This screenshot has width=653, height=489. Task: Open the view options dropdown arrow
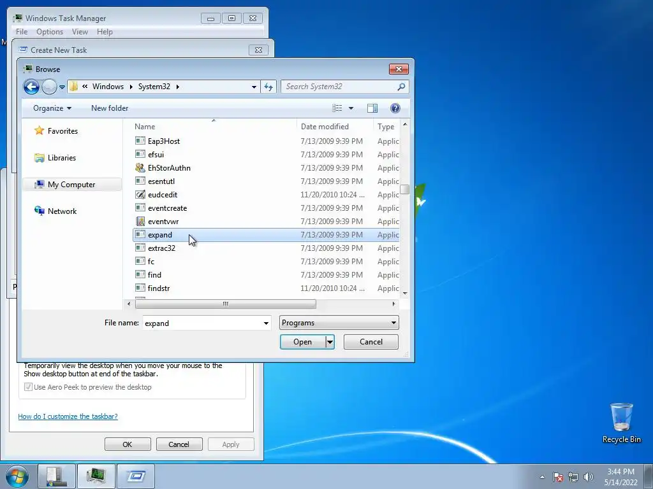click(x=351, y=108)
